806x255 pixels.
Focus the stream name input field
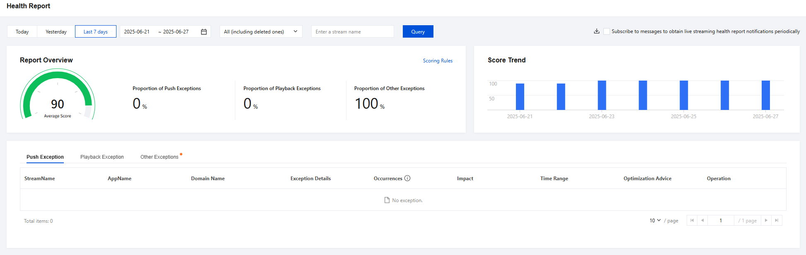[x=352, y=32]
